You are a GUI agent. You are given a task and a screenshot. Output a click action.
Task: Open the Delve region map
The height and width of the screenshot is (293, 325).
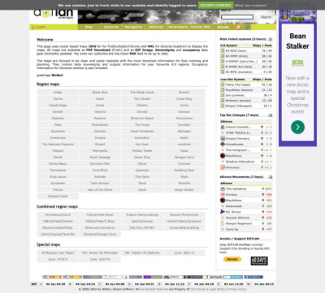click(184, 106)
